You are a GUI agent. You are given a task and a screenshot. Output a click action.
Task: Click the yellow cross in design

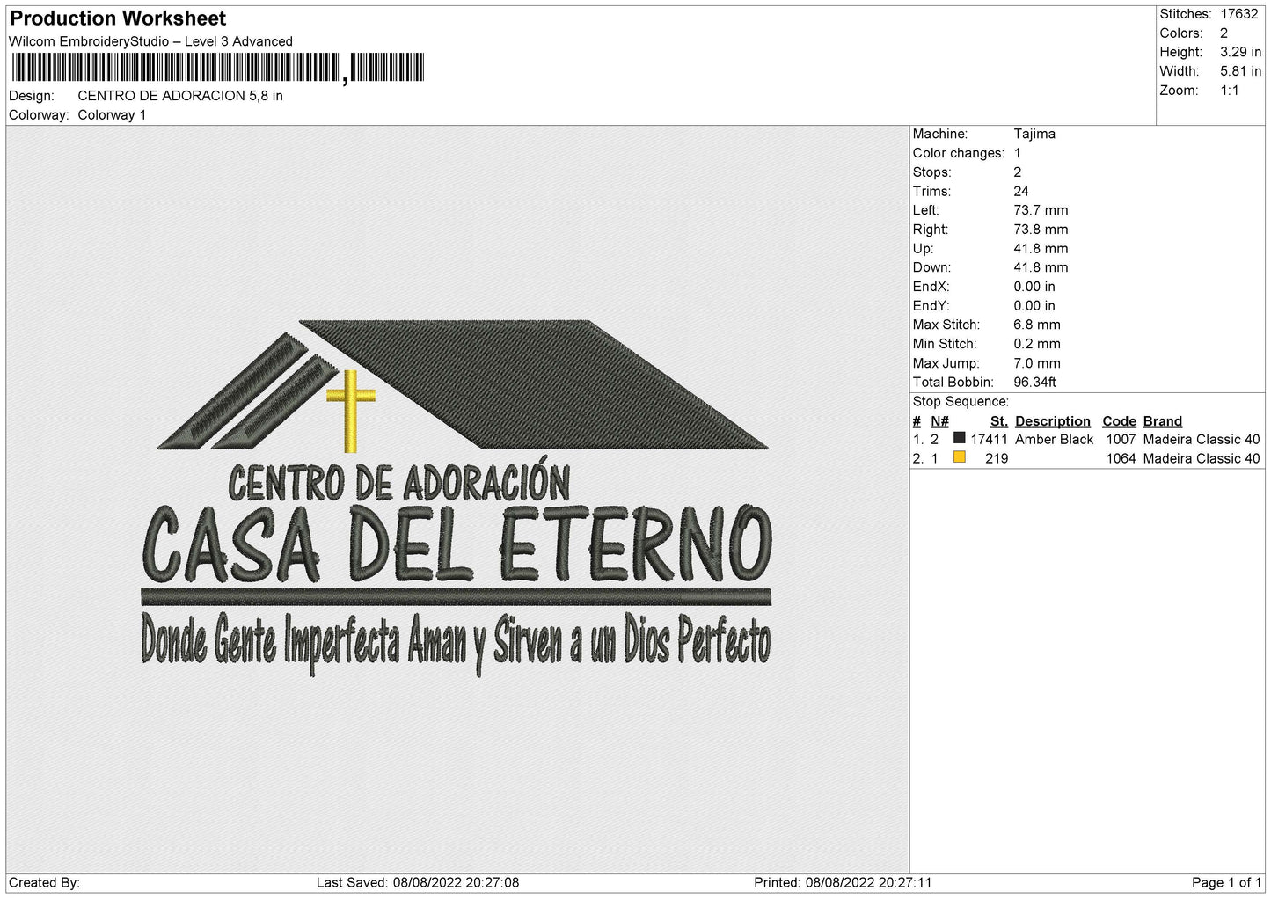pyautogui.click(x=351, y=411)
